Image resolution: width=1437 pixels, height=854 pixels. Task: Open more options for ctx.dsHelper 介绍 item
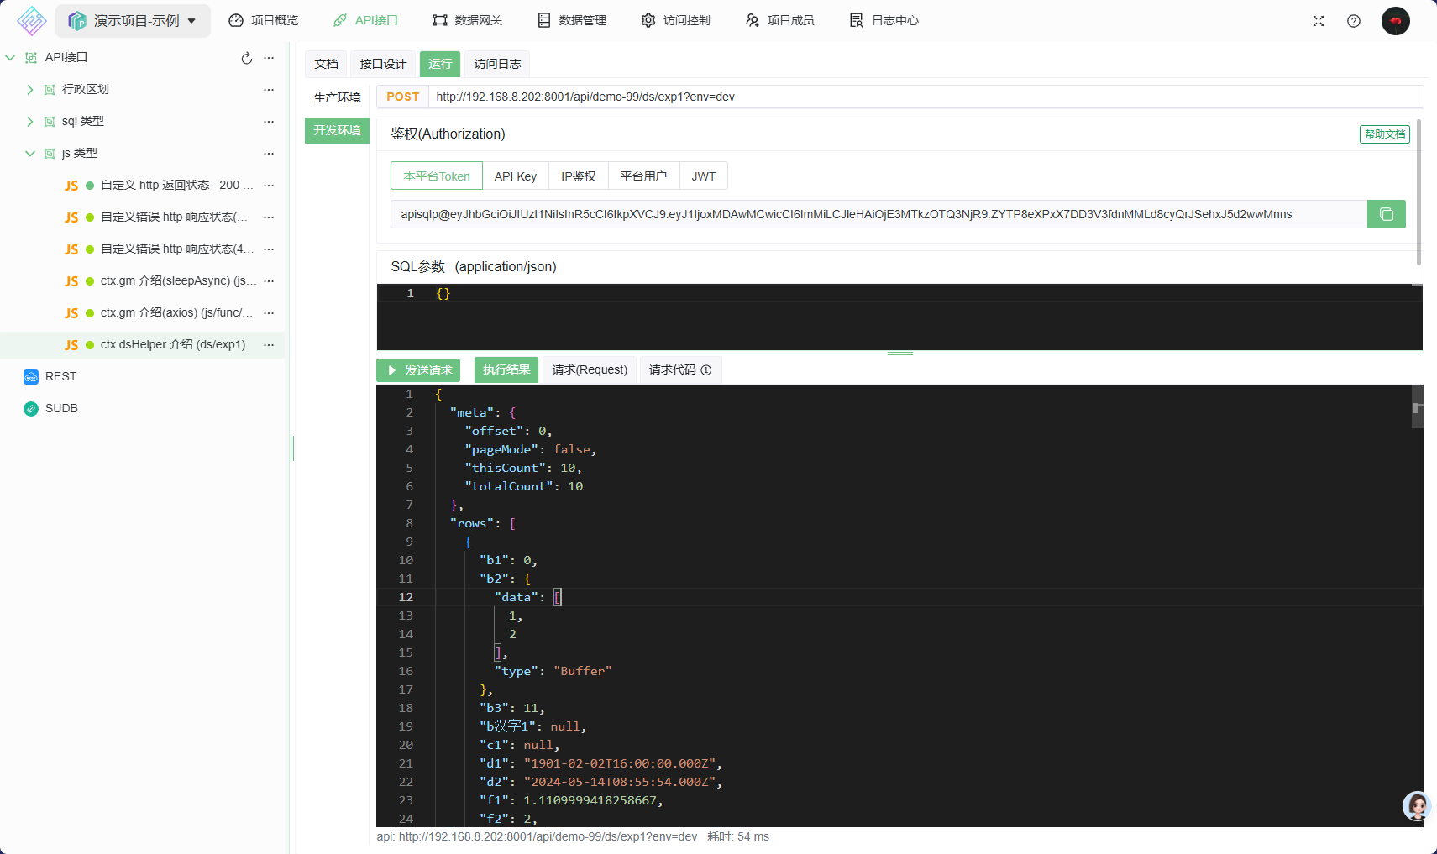[x=269, y=345]
